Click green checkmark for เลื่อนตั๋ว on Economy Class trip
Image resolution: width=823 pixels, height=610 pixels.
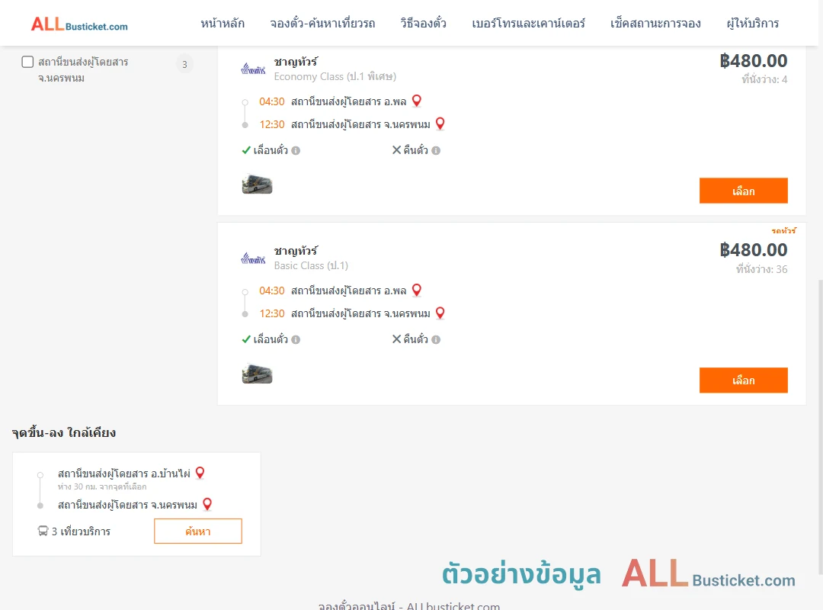(x=246, y=150)
